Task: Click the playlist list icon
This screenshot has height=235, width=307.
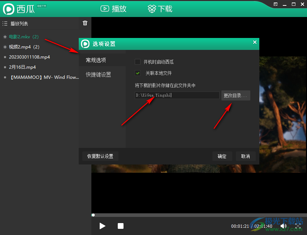Action: tap(5, 23)
